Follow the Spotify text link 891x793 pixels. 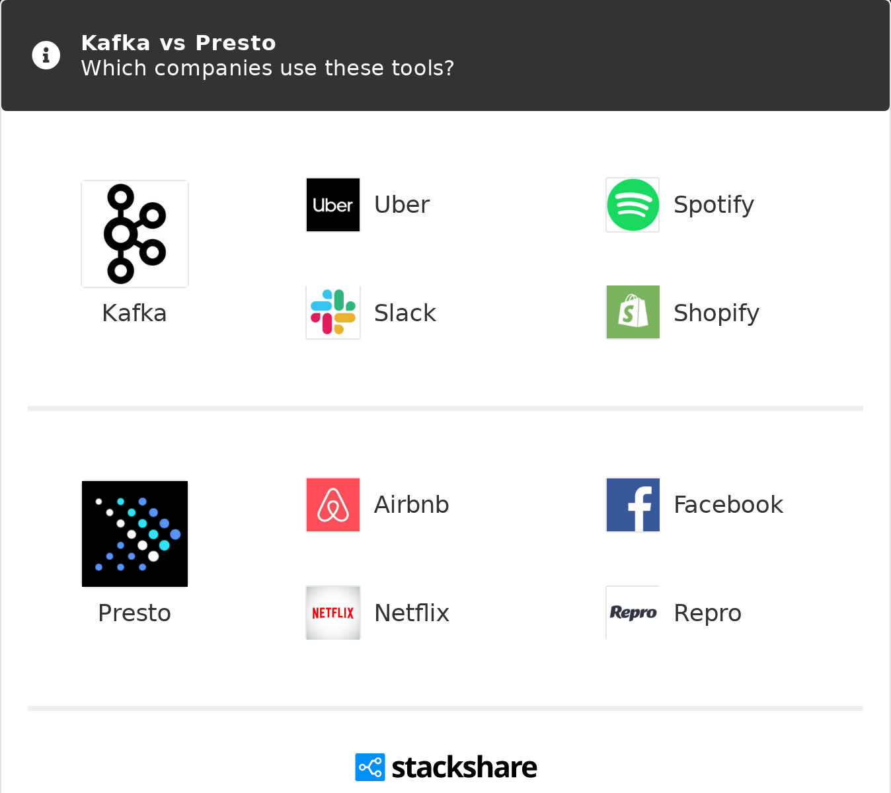click(714, 205)
